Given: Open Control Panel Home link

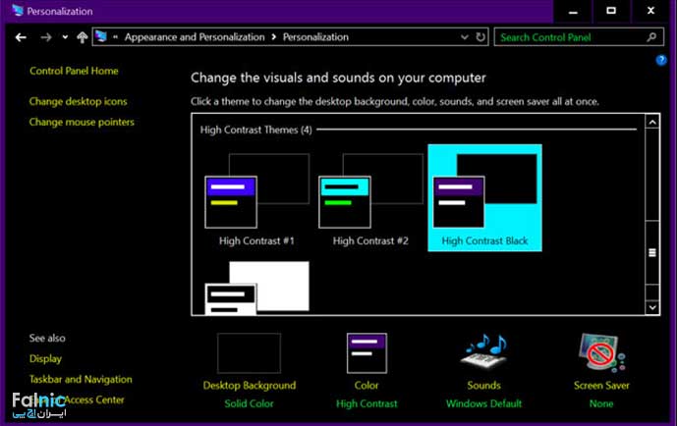Looking at the screenshot, I should click(x=74, y=72).
